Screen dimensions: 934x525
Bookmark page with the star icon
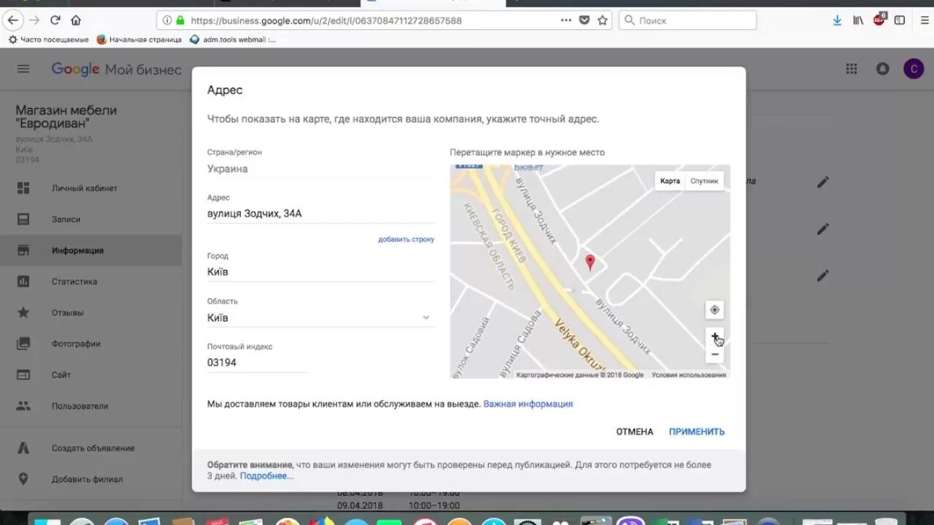pyautogui.click(x=603, y=20)
